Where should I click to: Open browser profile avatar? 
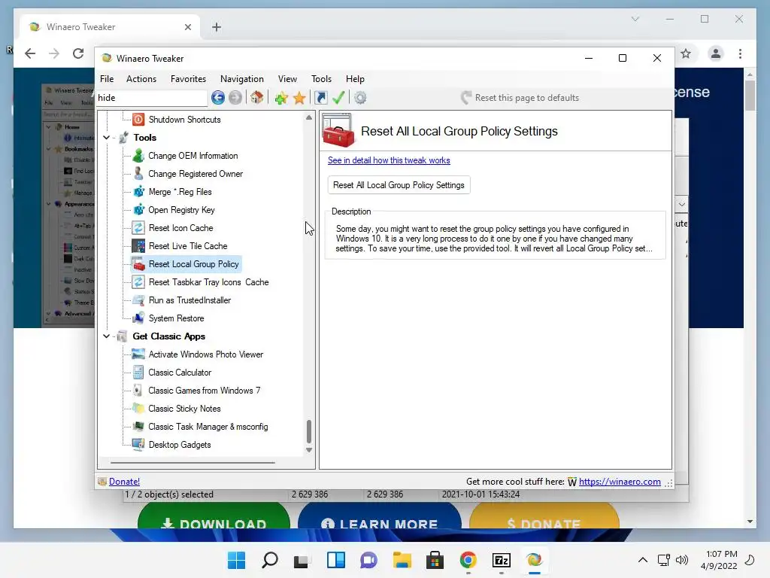tap(716, 53)
